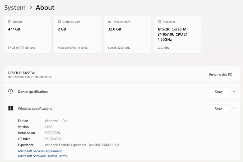Copy the Device specifications
This screenshot has width=243, height=162.
coord(218,92)
